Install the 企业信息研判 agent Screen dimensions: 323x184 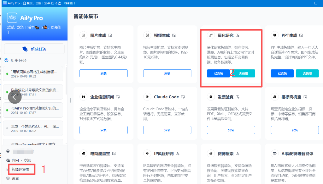point(103,130)
